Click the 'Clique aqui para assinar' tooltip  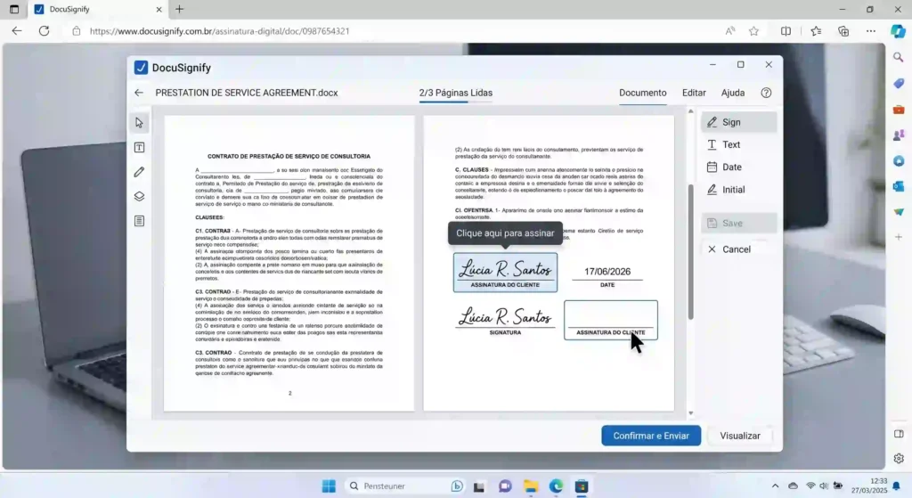click(505, 233)
